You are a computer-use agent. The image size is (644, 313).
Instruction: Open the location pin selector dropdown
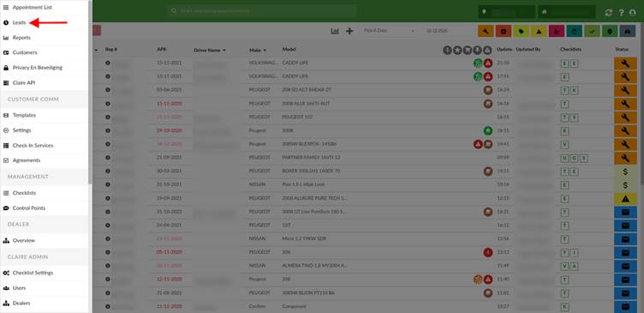click(x=506, y=12)
